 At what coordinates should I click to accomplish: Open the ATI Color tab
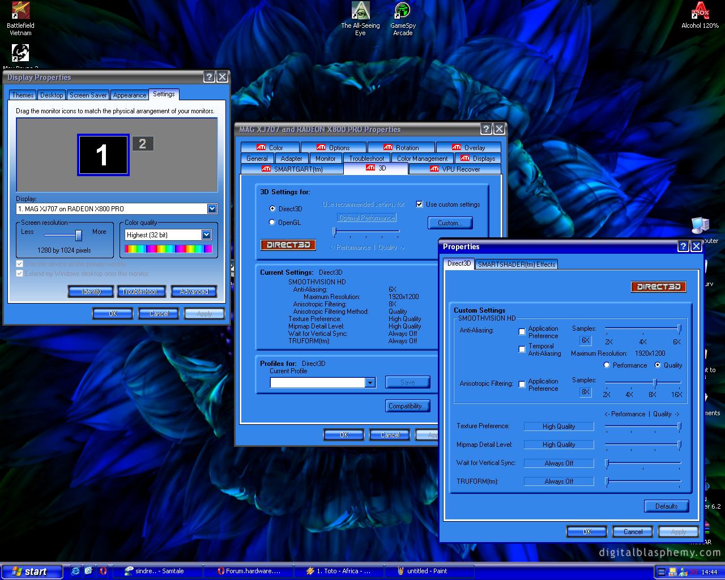point(270,147)
